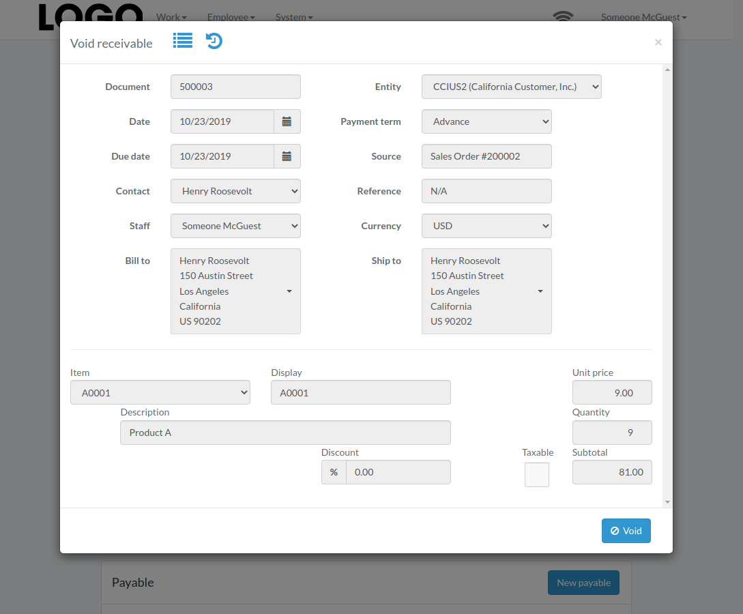Open the Someone McGuest user menu
Viewport: 743px width, 614px height.
pos(643,17)
